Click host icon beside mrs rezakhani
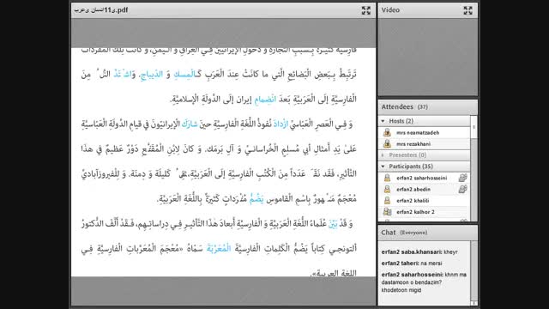 [387, 143]
